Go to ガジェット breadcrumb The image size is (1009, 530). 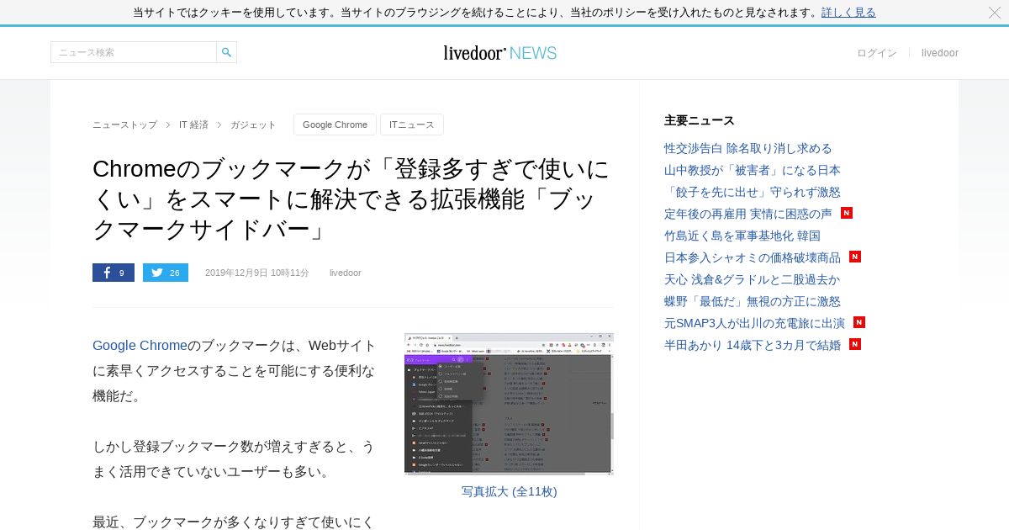253,125
